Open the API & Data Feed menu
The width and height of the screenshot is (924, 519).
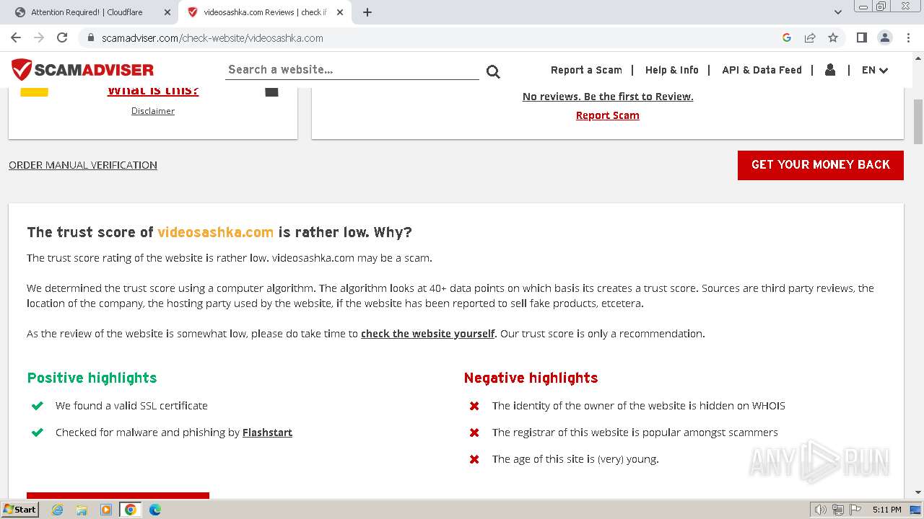point(762,70)
